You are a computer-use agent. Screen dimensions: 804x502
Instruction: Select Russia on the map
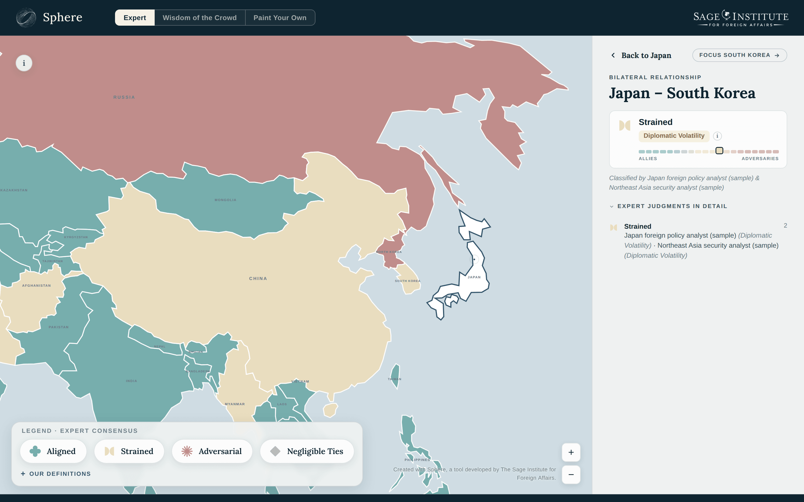[124, 97]
